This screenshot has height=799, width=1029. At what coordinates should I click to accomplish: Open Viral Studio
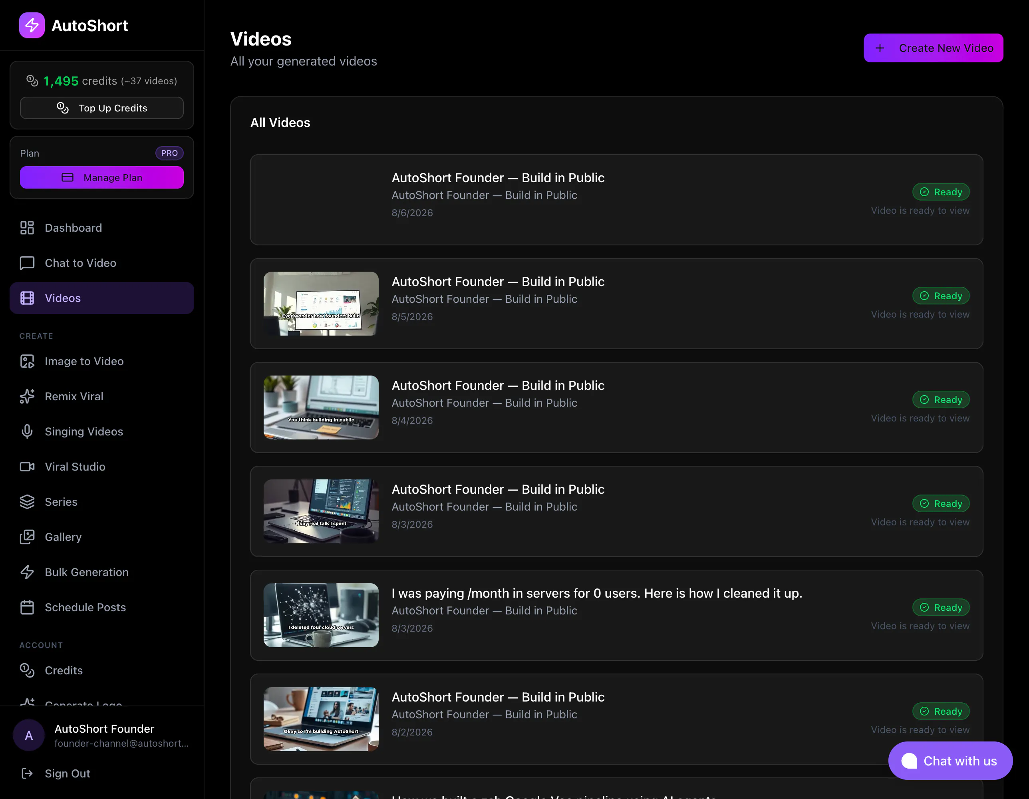click(102, 467)
